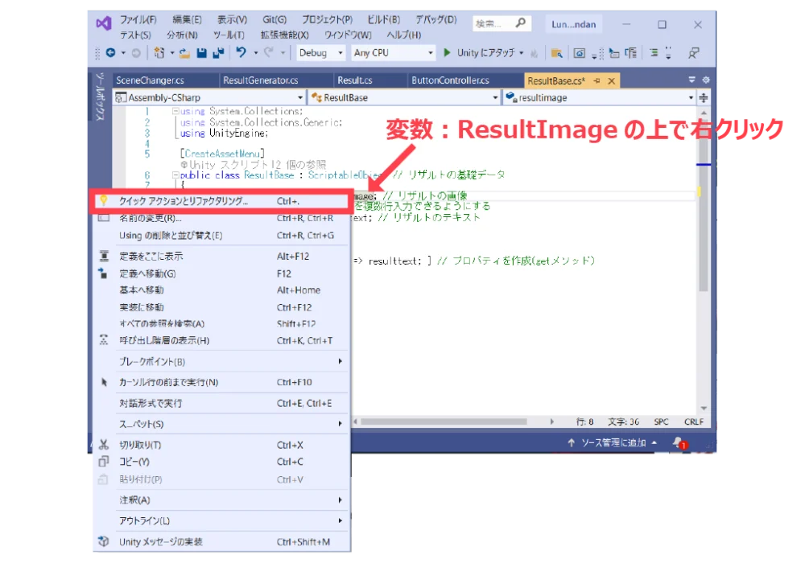
Task: Close the ResultBase.cs tab
Action: click(612, 81)
